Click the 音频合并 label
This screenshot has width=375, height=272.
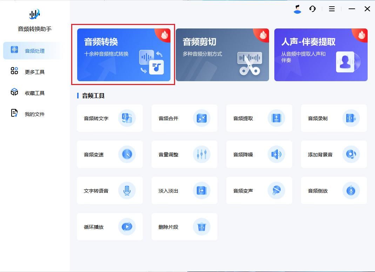168,118
